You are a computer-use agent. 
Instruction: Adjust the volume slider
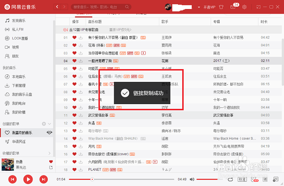coord(210,179)
